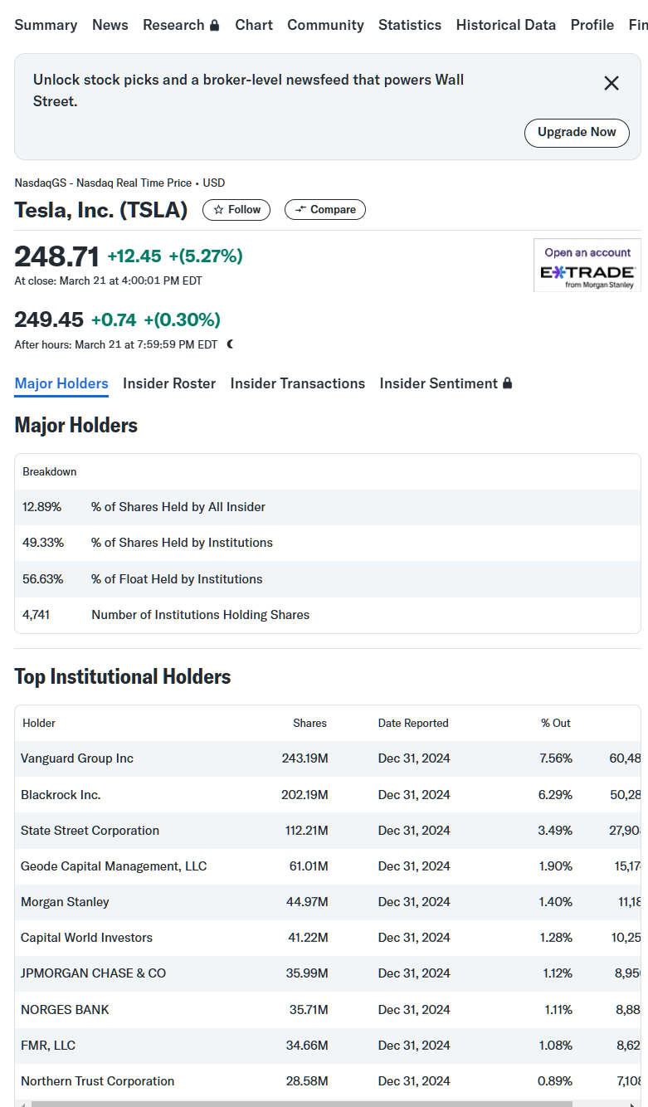Click the after-hours moon icon
This screenshot has width=648, height=1107.
click(x=230, y=344)
